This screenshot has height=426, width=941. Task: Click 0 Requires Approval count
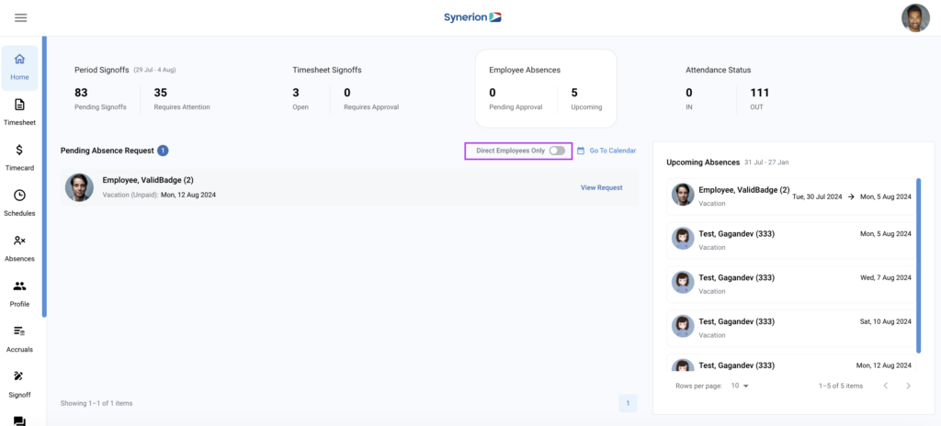click(347, 93)
